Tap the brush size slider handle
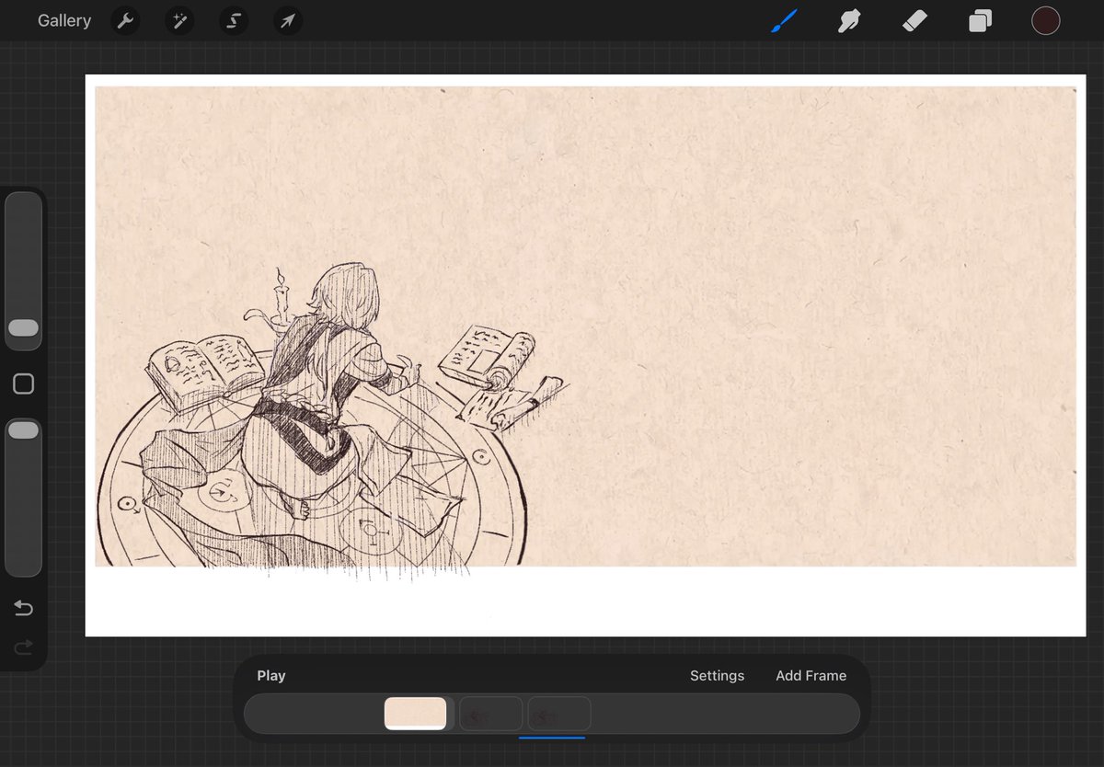The height and width of the screenshot is (767, 1104). [23, 328]
